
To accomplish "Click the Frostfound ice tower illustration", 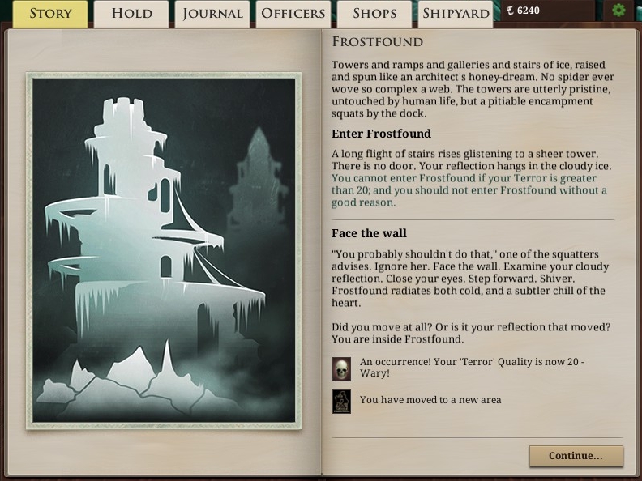I will (164, 251).
